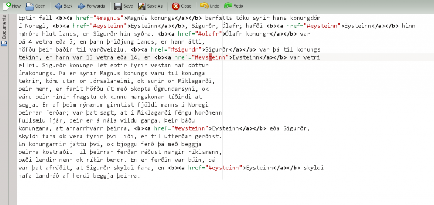
Task: Navigate Back using the toolbar arrow
Action: (64, 6)
